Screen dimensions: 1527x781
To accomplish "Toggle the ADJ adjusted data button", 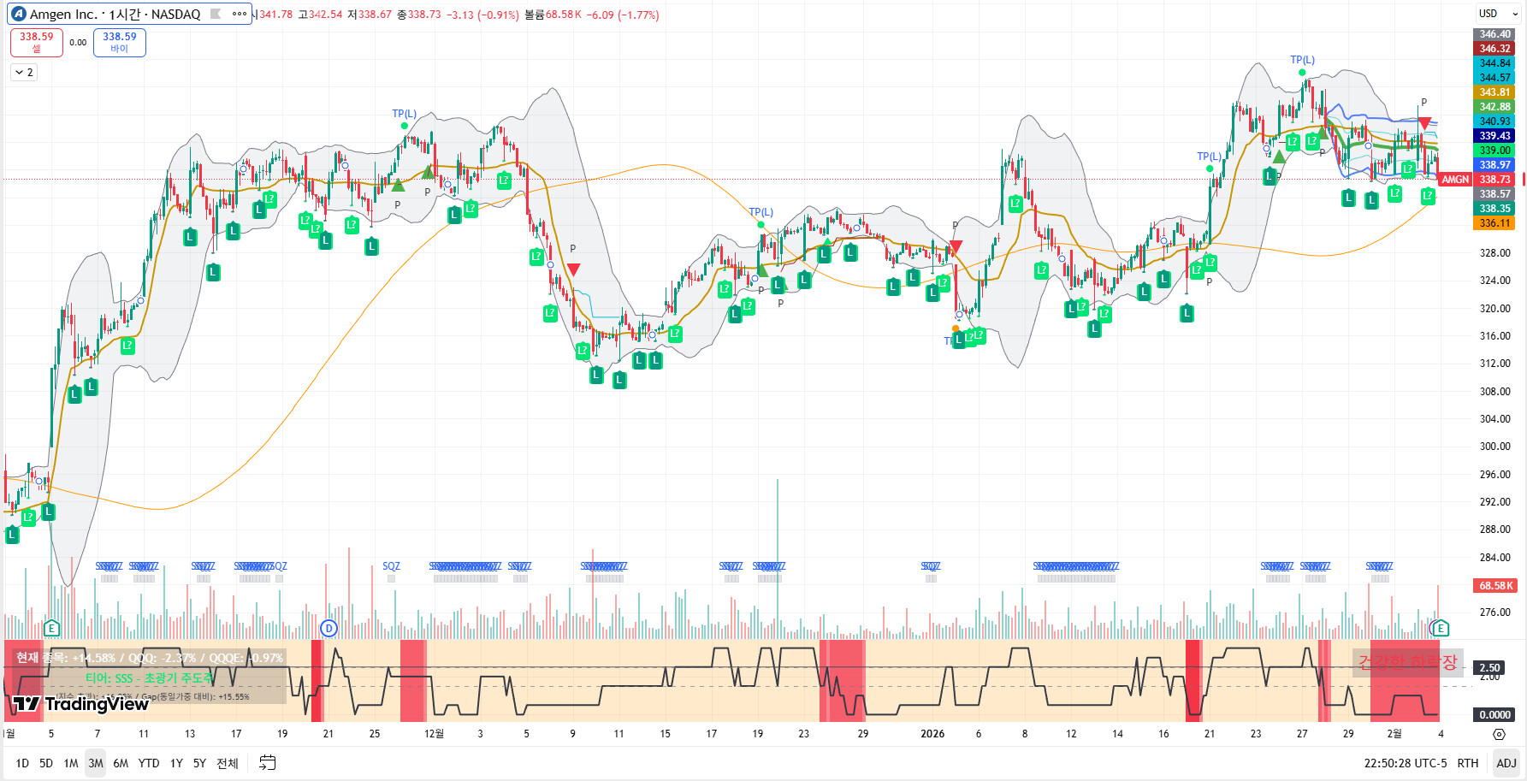I will 1506,763.
